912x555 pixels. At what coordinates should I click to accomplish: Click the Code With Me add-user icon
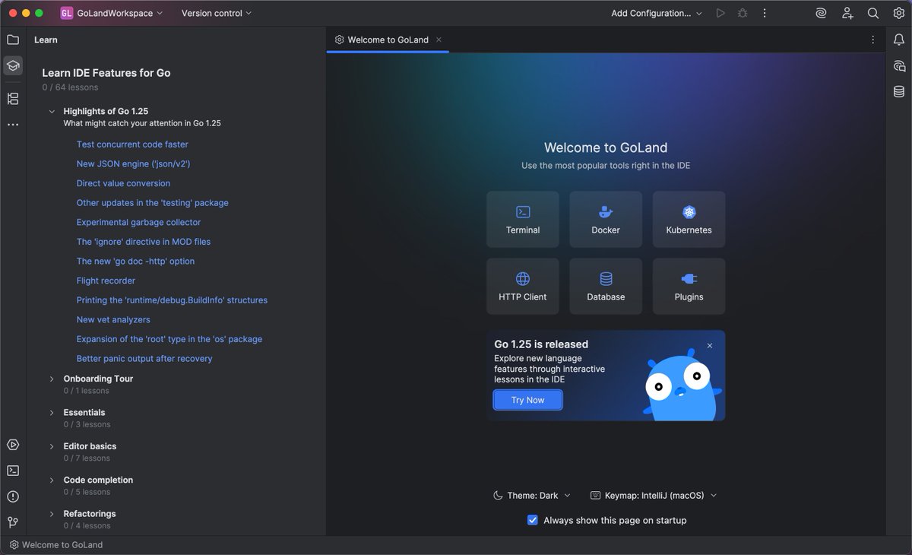pyautogui.click(x=847, y=13)
